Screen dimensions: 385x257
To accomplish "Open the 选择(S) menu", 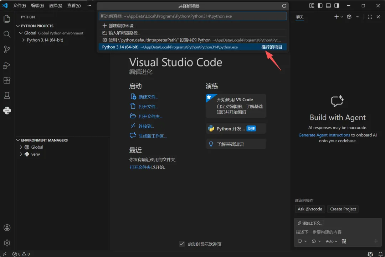I will coord(56,5).
